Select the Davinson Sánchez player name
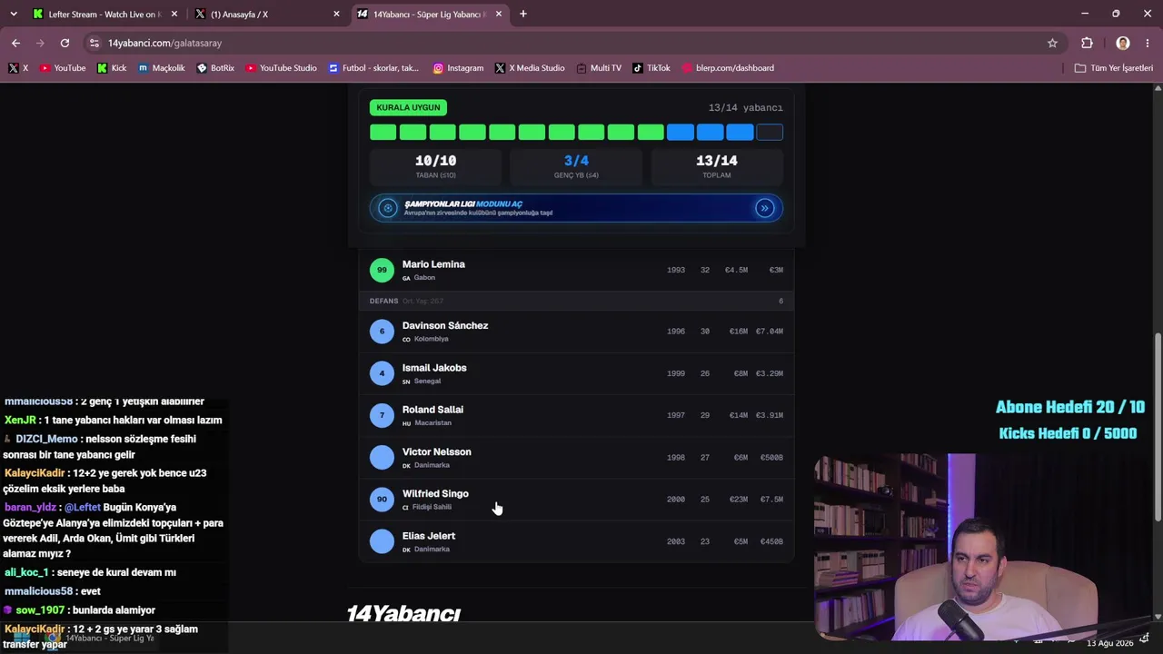Screen dimensions: 1163x654 (445, 325)
